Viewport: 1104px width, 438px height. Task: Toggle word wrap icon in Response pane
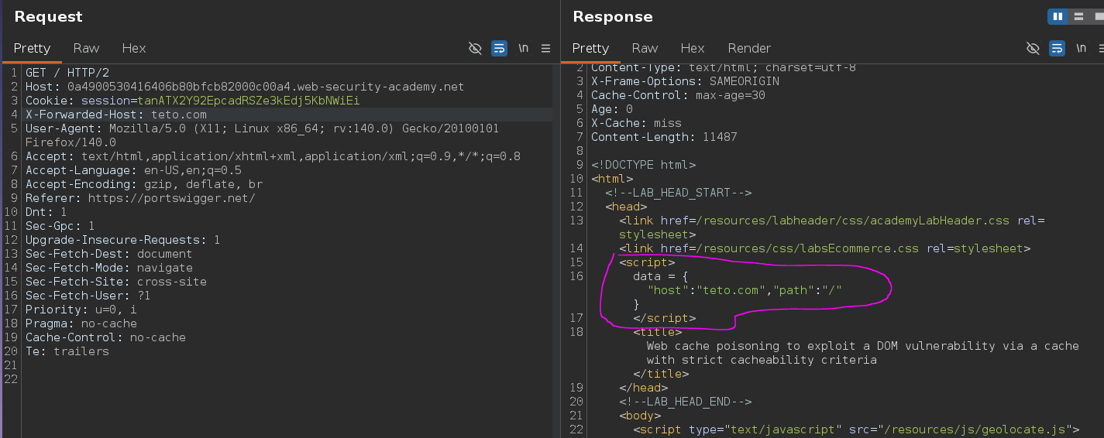[x=1058, y=48]
